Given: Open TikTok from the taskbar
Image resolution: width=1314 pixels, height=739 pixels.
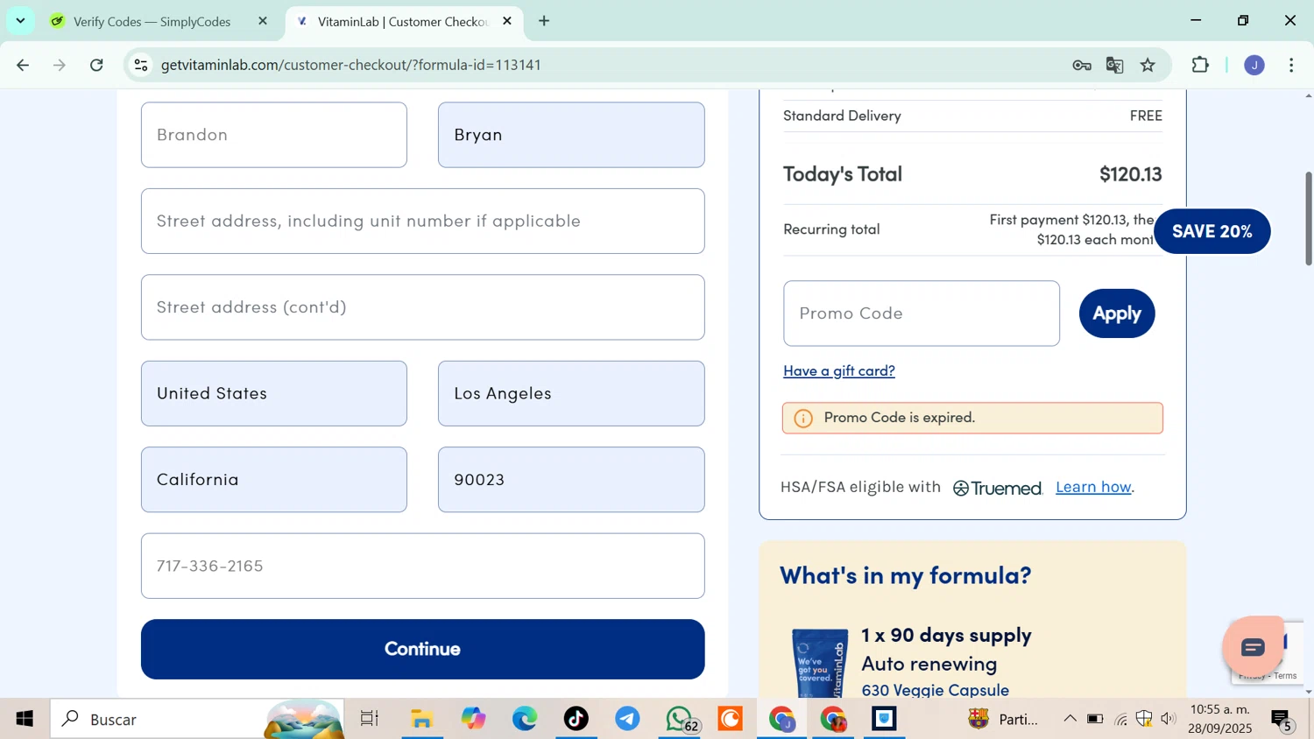Looking at the screenshot, I should (x=576, y=719).
